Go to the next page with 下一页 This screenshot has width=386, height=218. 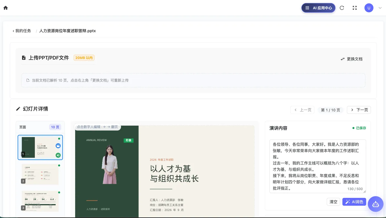pos(359,110)
